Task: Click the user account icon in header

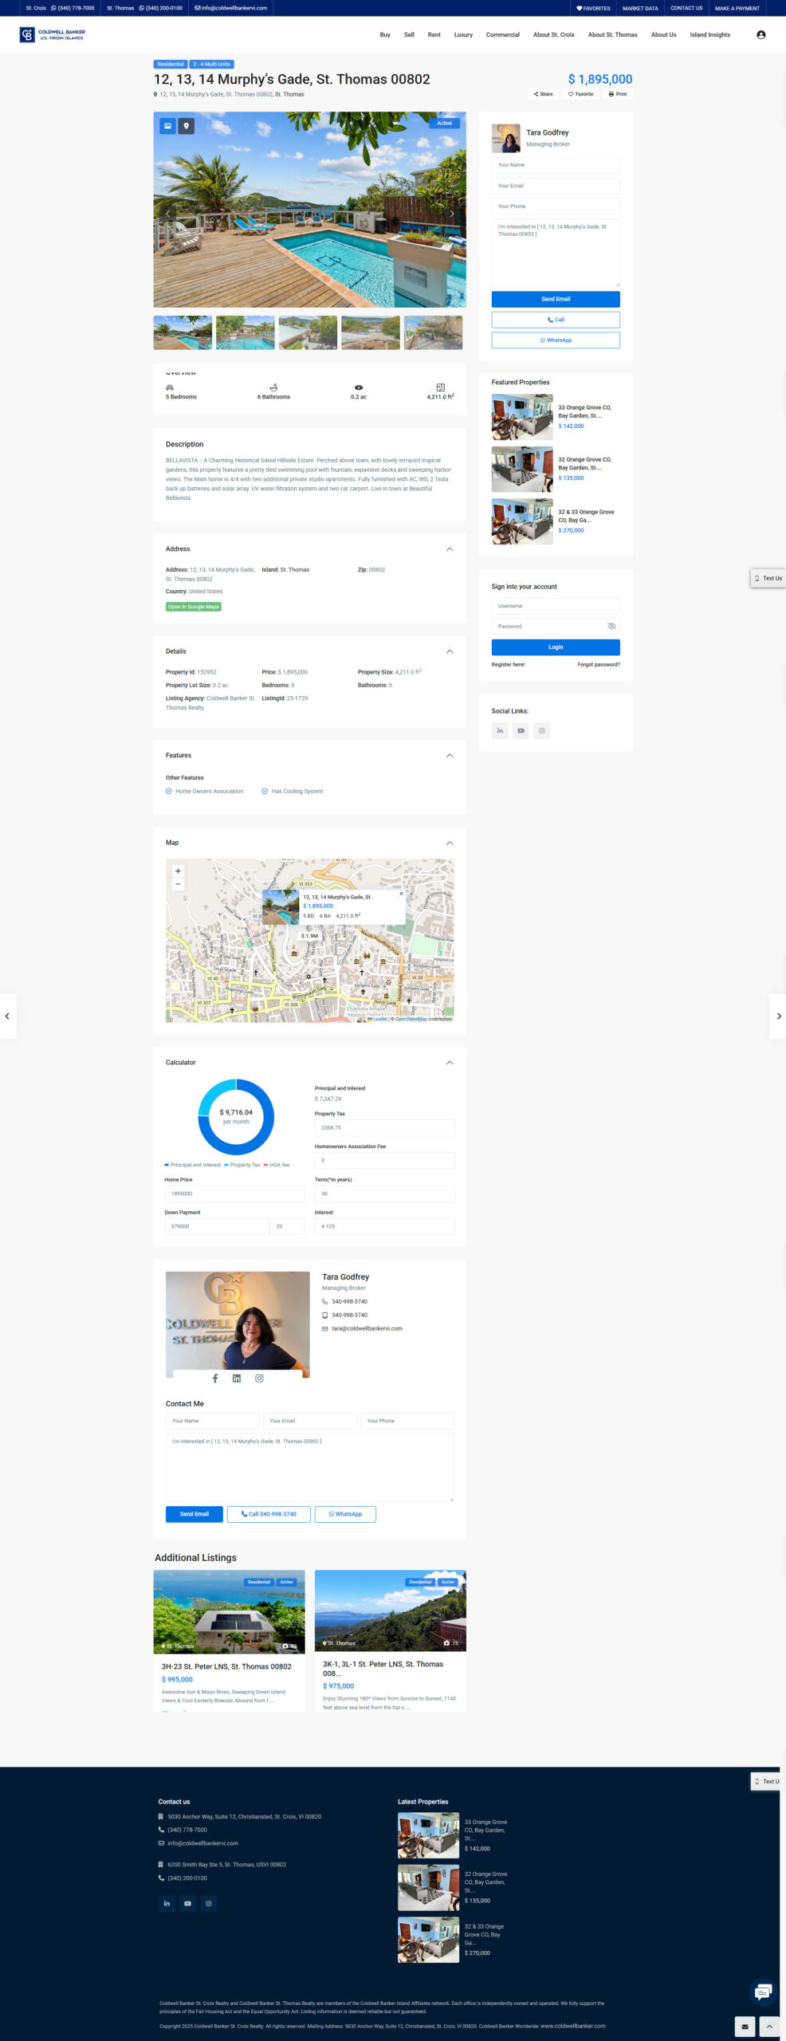Action: 760,35
